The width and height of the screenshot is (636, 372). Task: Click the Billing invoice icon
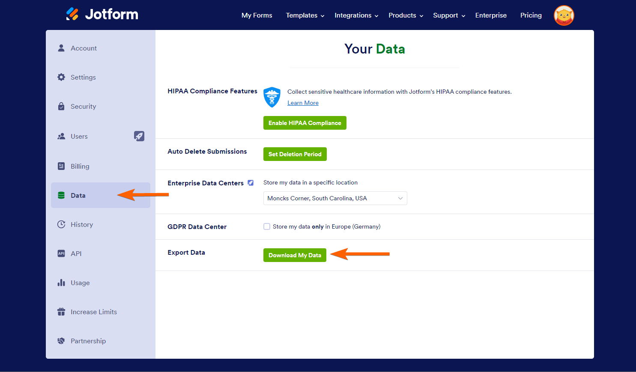(61, 166)
